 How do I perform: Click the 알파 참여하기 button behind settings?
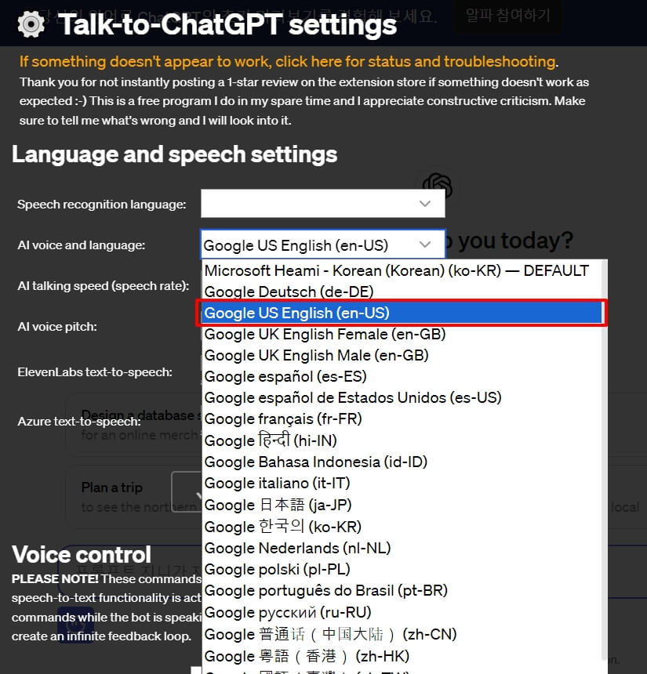(x=508, y=16)
